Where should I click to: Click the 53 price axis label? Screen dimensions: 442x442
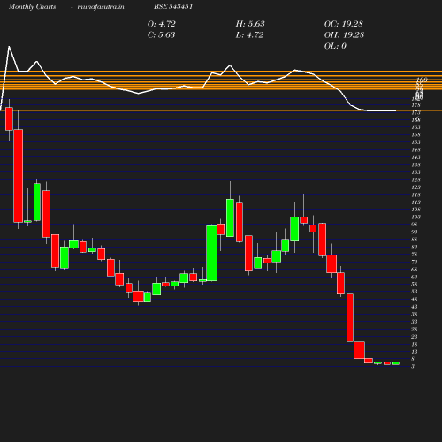pyautogui.click(x=415, y=292)
